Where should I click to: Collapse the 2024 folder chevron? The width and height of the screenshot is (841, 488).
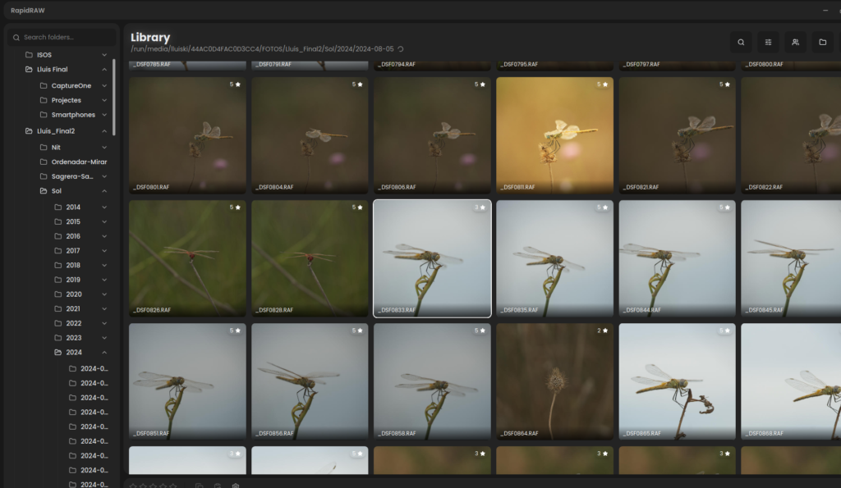pos(104,353)
